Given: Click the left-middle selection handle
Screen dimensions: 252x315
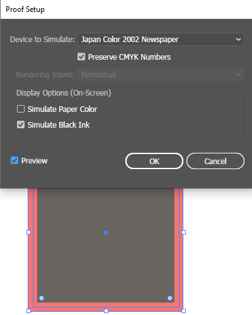Looking at the screenshot, I should click(x=29, y=232).
